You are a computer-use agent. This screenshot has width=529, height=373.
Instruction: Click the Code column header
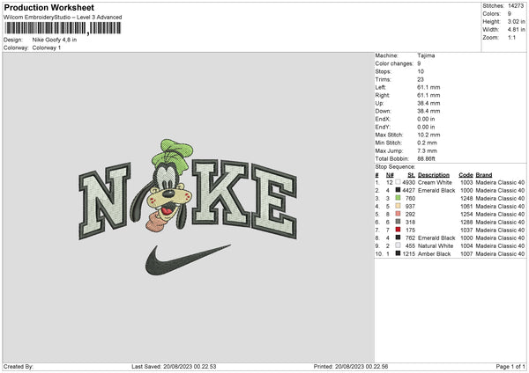tap(466, 175)
